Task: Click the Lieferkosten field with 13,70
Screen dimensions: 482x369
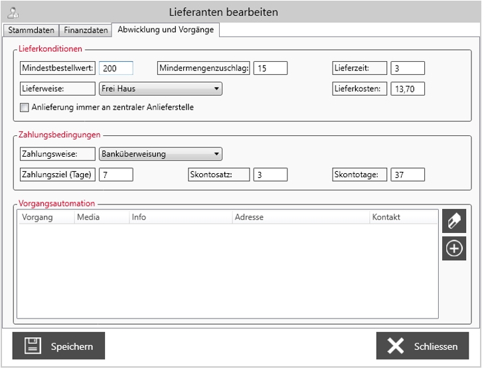Action: [407, 89]
